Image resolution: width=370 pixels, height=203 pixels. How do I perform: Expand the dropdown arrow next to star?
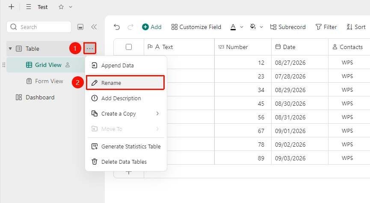70,7
